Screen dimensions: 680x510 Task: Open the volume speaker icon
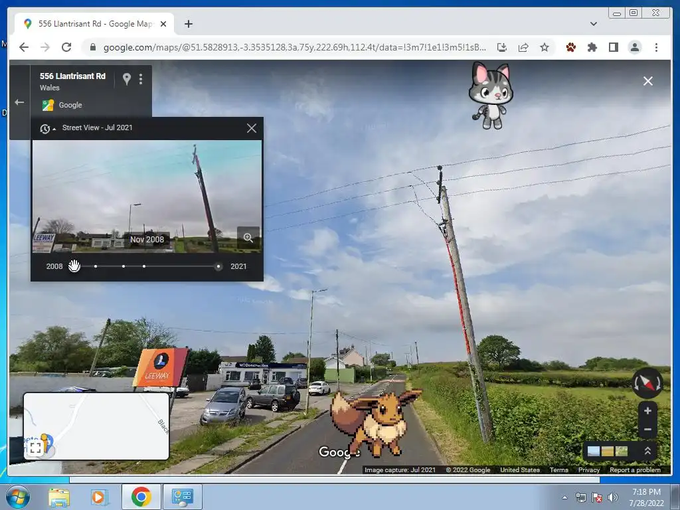(613, 497)
